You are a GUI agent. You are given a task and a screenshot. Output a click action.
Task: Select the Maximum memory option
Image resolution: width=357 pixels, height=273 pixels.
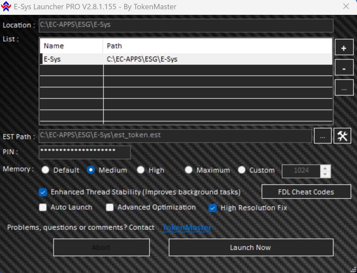click(189, 170)
